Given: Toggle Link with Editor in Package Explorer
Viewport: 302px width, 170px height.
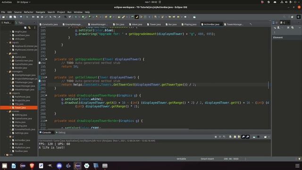Looking at the screenshot, I should point(29,27).
